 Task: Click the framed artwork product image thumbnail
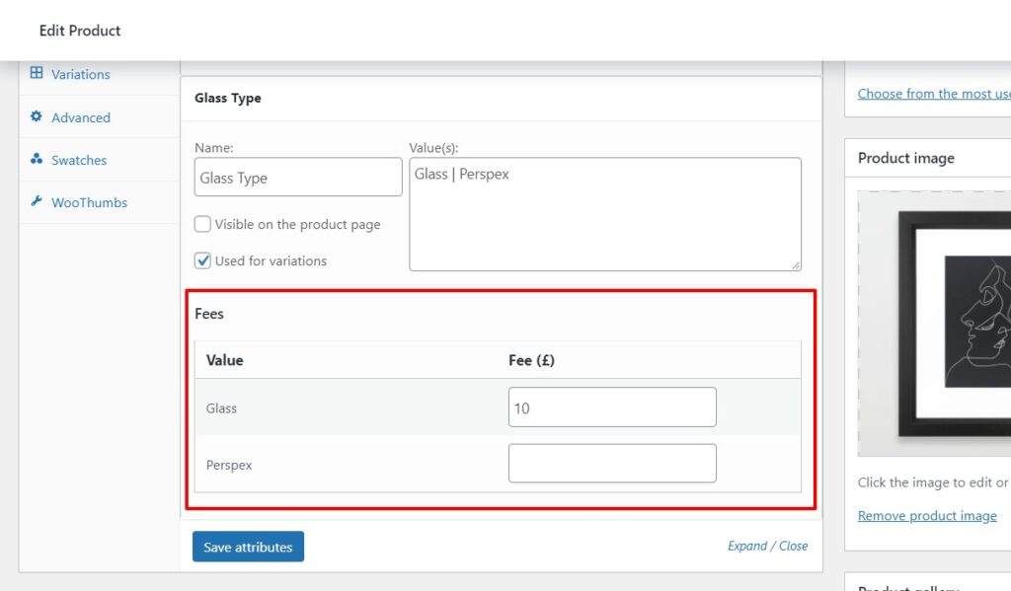(x=938, y=326)
